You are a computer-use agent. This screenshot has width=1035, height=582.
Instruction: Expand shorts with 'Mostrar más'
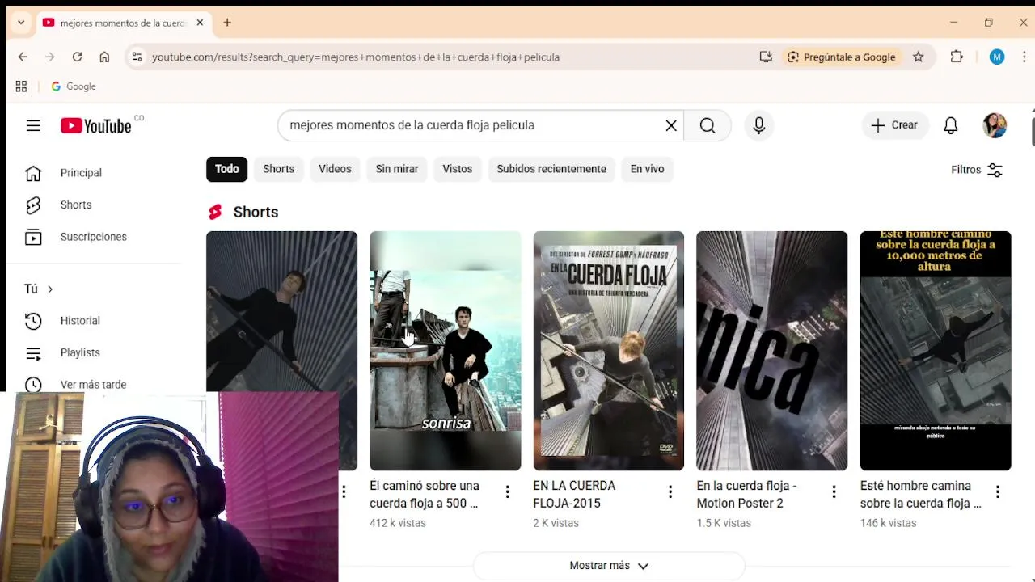tap(608, 566)
